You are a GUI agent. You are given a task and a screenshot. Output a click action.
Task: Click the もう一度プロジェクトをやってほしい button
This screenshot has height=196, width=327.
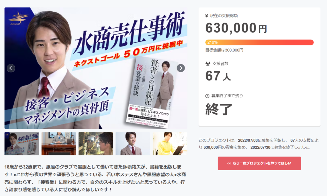tap(259, 163)
